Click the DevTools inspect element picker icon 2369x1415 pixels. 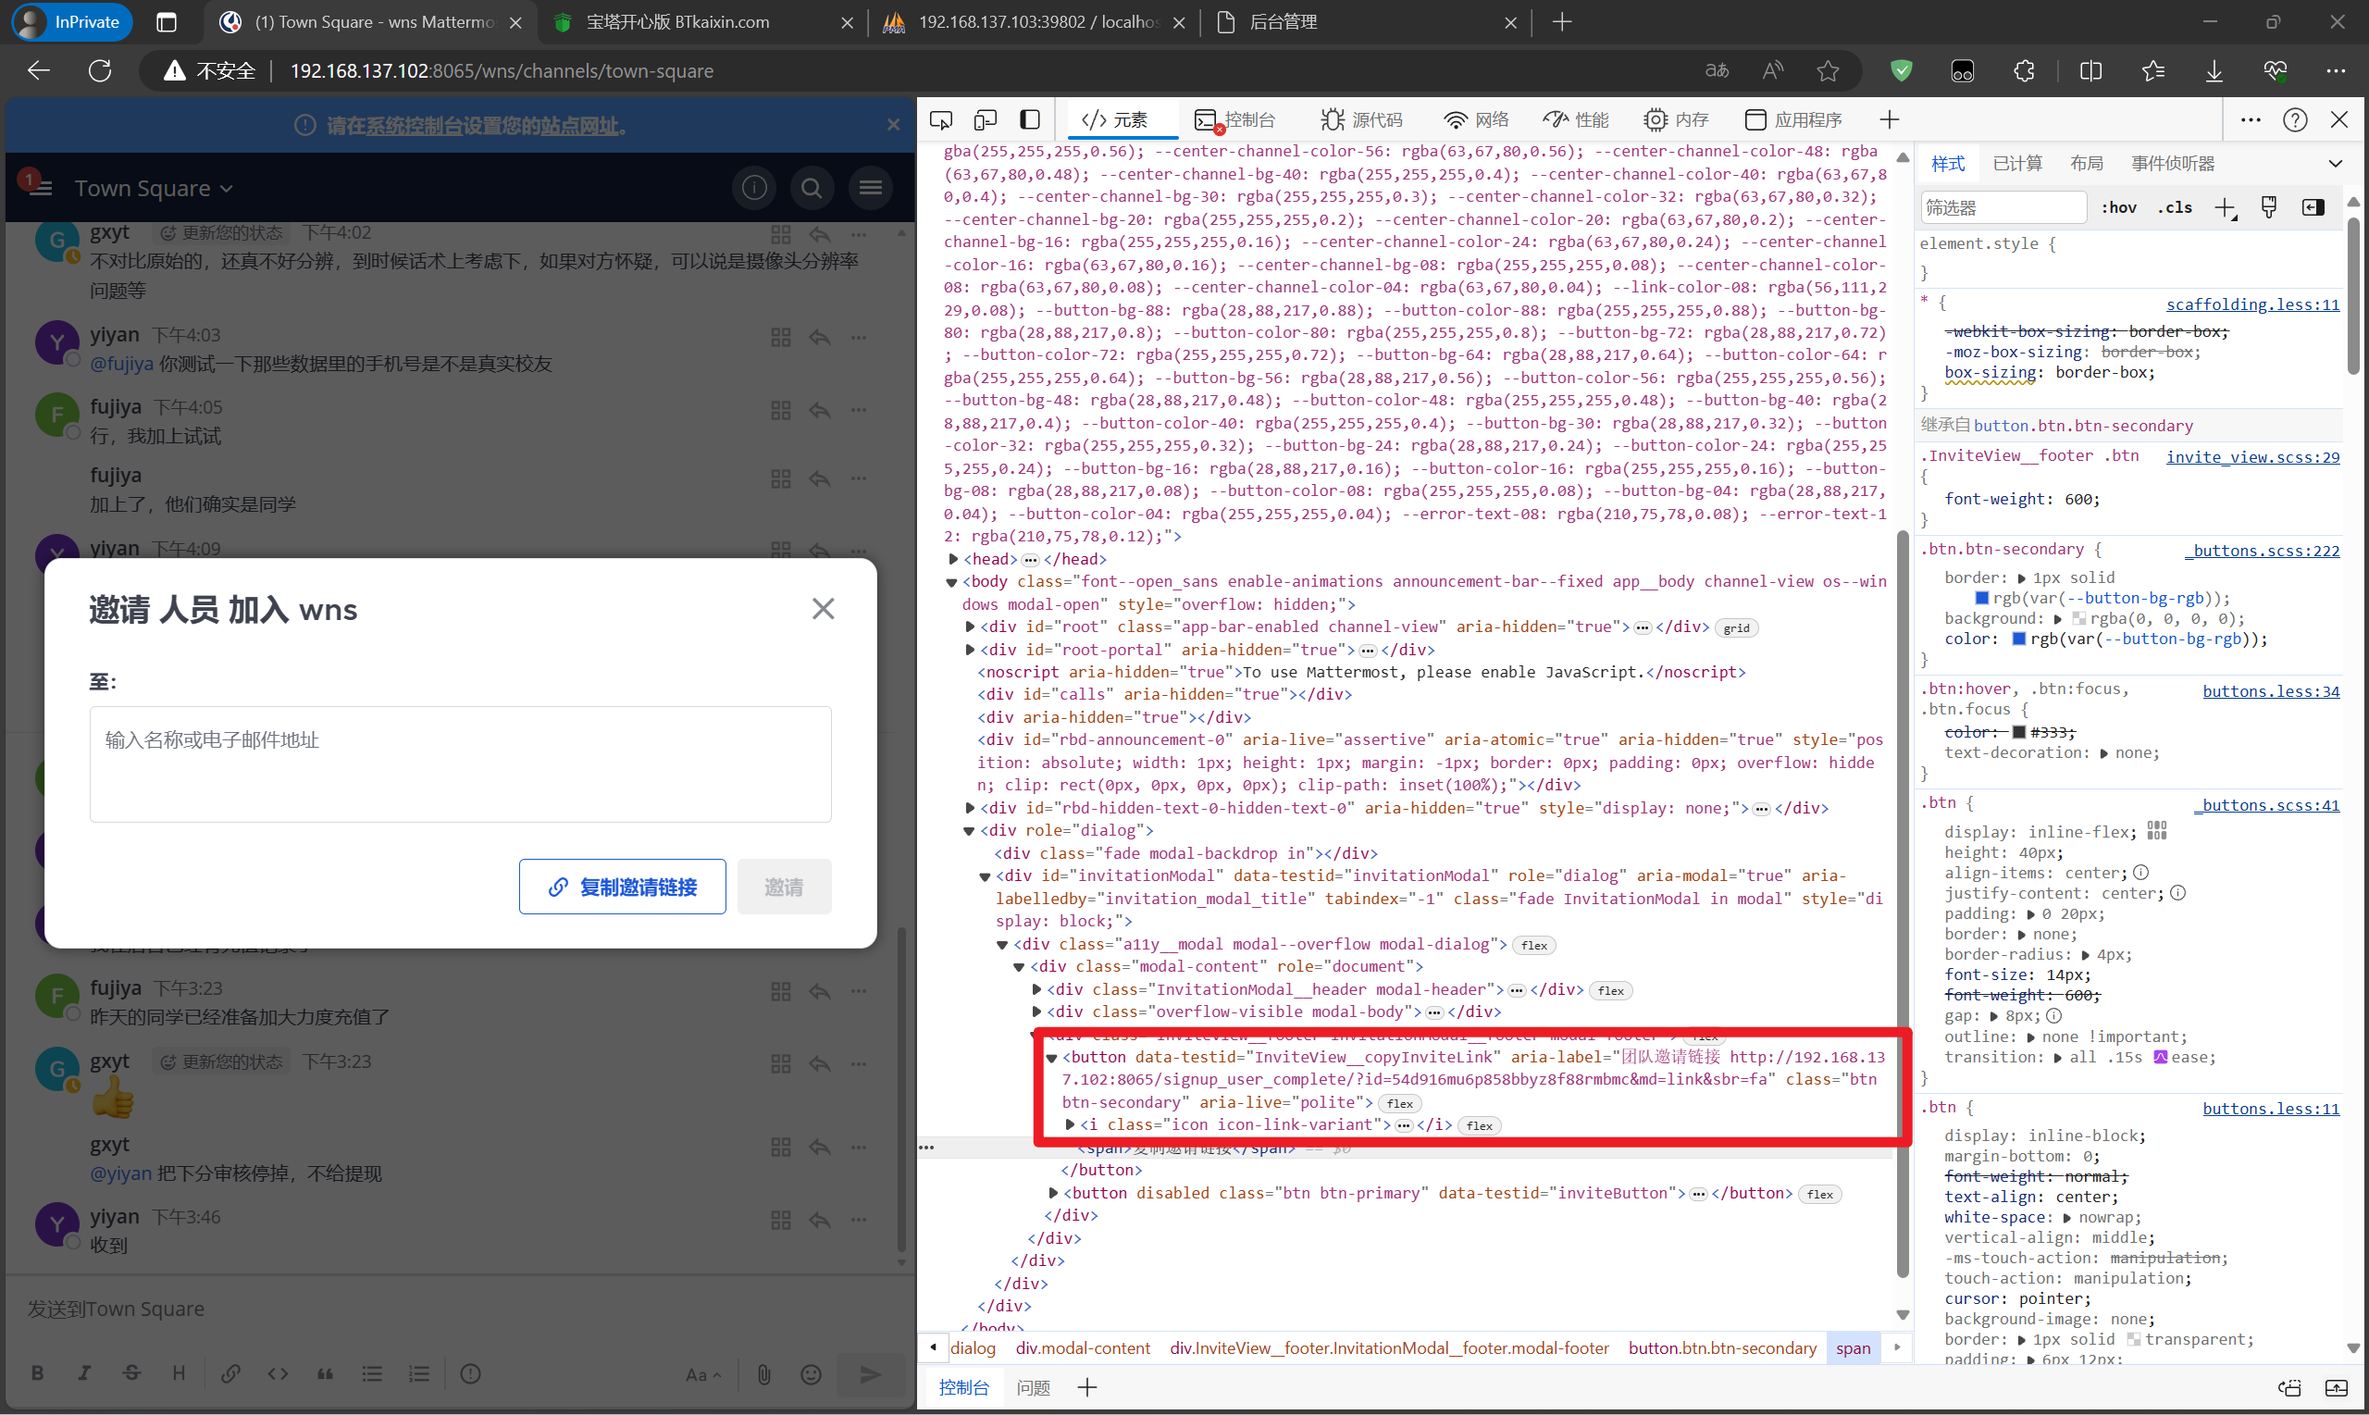click(941, 120)
